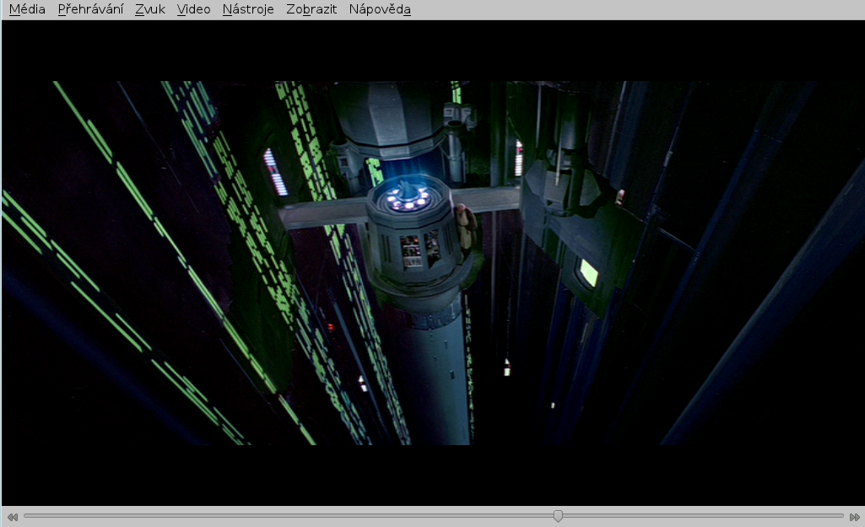Open the Zvuk menu

coord(150,9)
